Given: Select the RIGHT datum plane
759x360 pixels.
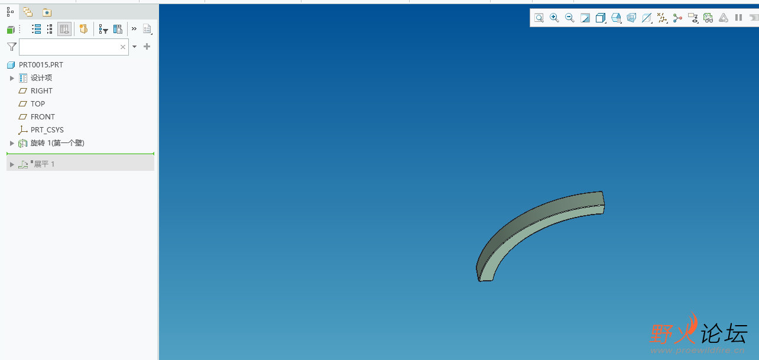Looking at the screenshot, I should coord(41,91).
